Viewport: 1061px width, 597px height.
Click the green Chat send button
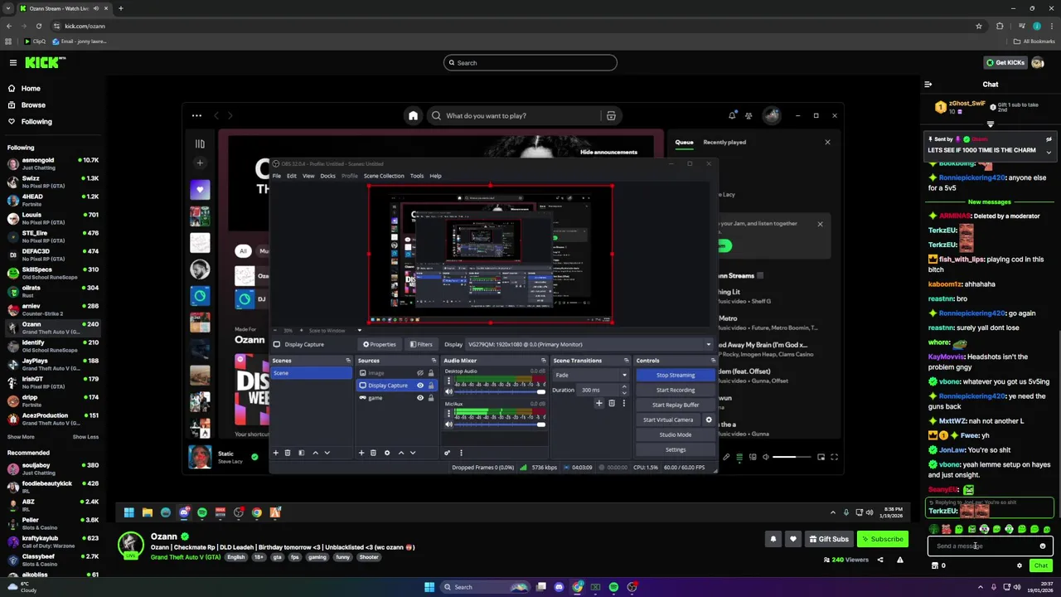point(1041,565)
